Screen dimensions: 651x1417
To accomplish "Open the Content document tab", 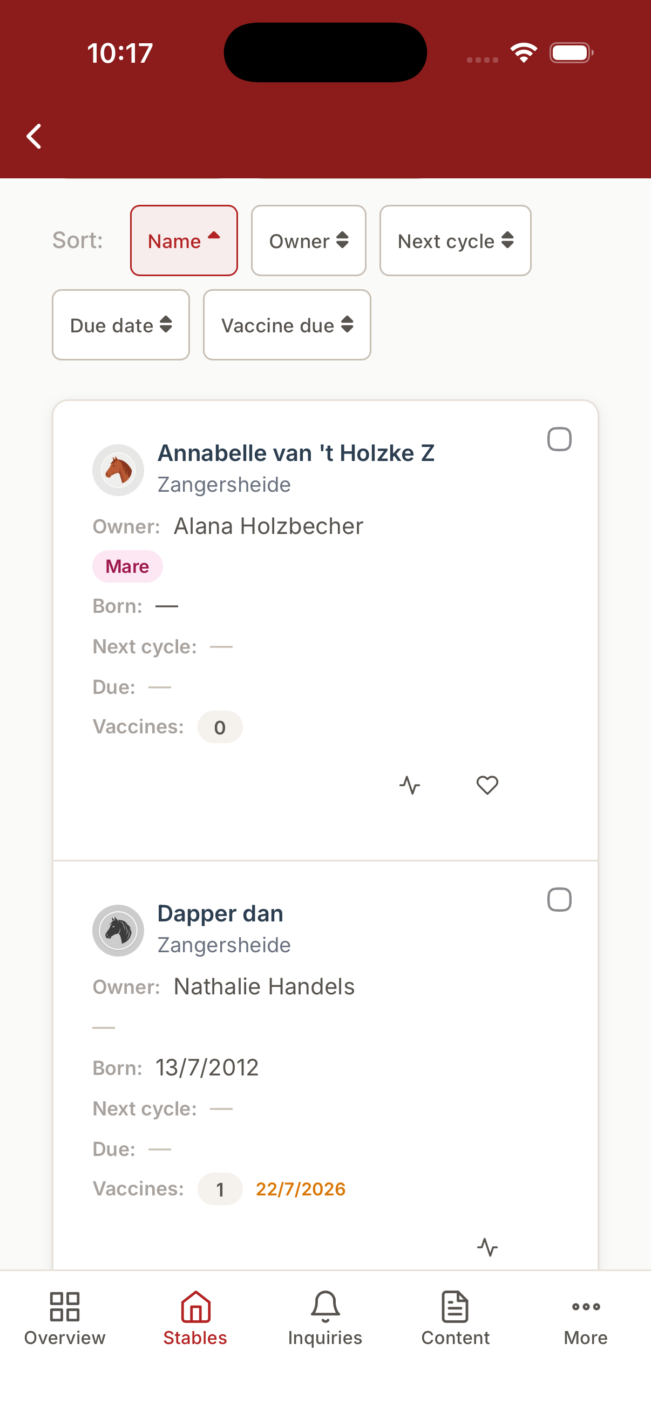I will tap(456, 1319).
